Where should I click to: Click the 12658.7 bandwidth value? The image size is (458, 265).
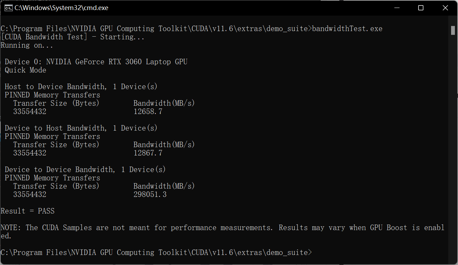click(x=148, y=112)
